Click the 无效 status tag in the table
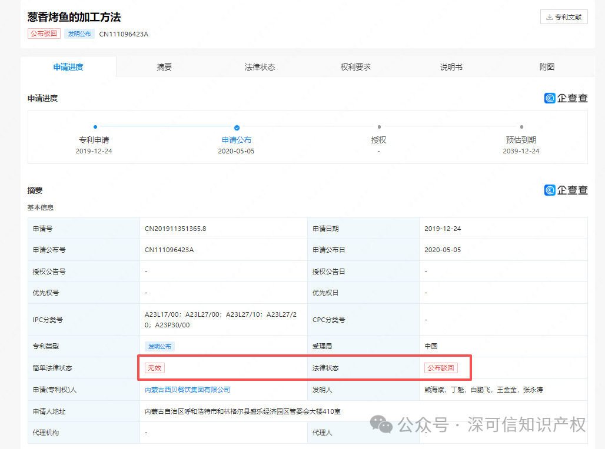Image resolution: width=605 pixels, height=449 pixels. (x=154, y=368)
